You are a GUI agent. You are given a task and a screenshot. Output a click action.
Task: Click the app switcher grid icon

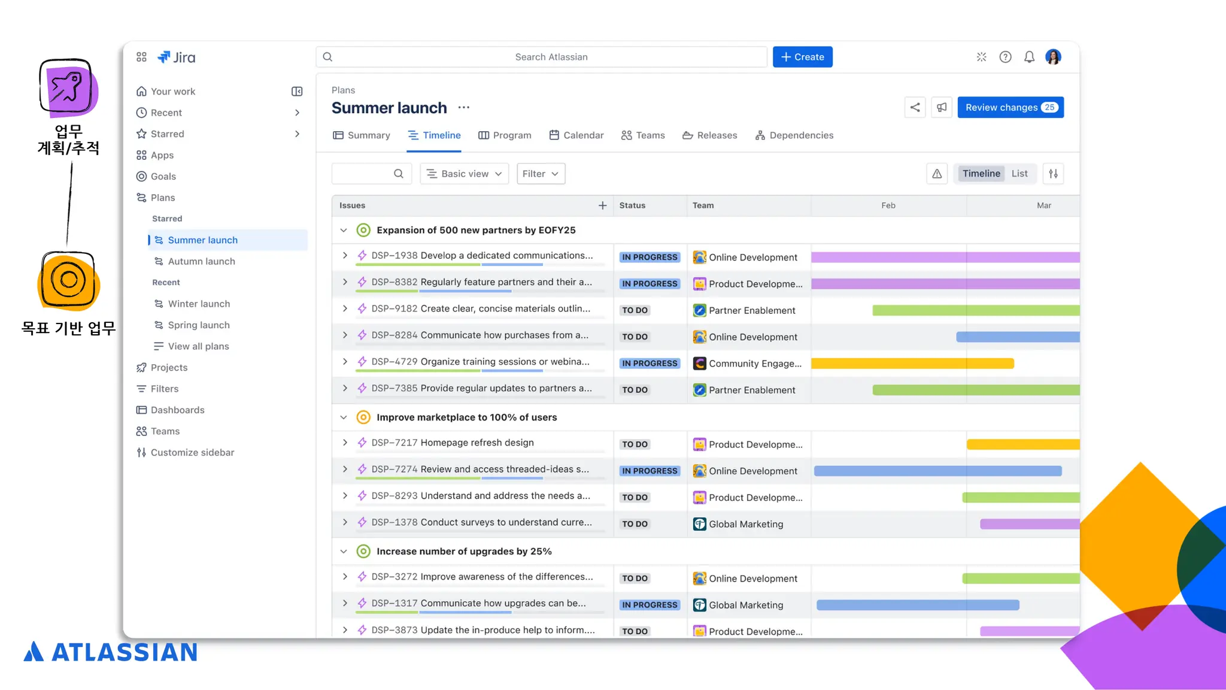(x=141, y=57)
